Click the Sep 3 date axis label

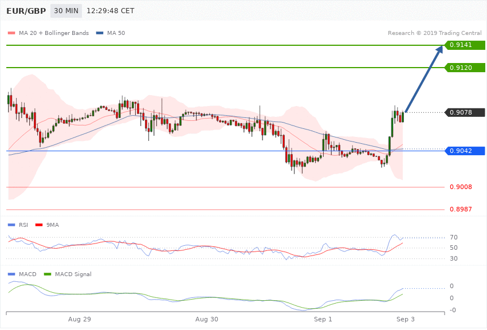(x=405, y=319)
